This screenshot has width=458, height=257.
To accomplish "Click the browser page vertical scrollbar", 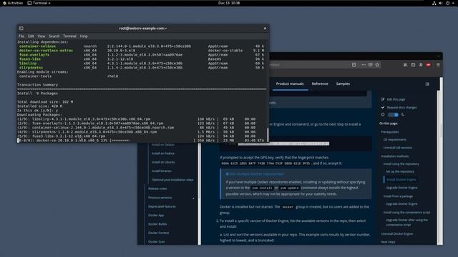I will tap(441, 161).
